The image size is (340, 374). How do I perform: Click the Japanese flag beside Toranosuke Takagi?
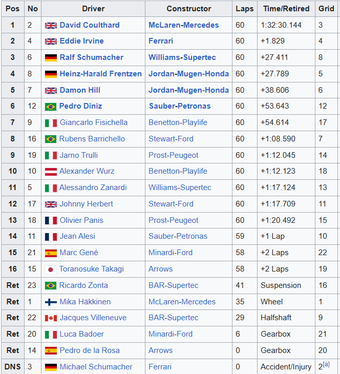tap(51, 269)
